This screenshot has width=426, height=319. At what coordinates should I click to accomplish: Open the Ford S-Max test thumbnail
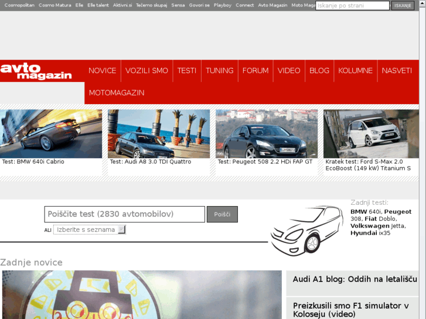tap(371, 133)
